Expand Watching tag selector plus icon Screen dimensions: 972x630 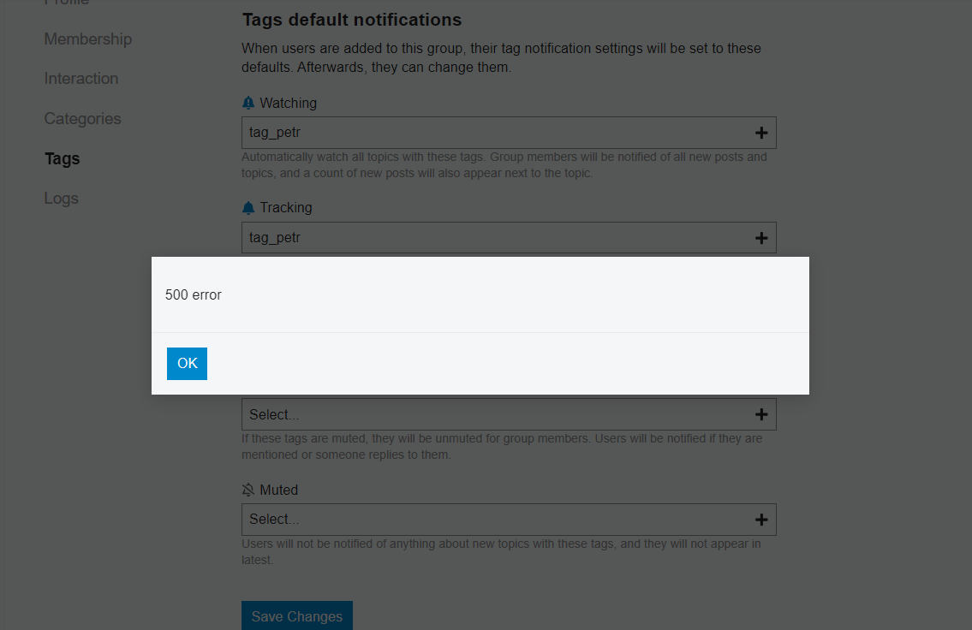click(x=761, y=133)
